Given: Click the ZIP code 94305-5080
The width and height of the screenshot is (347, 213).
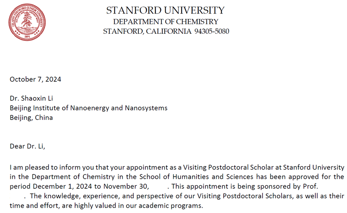Looking at the screenshot, I should pyautogui.click(x=212, y=31).
